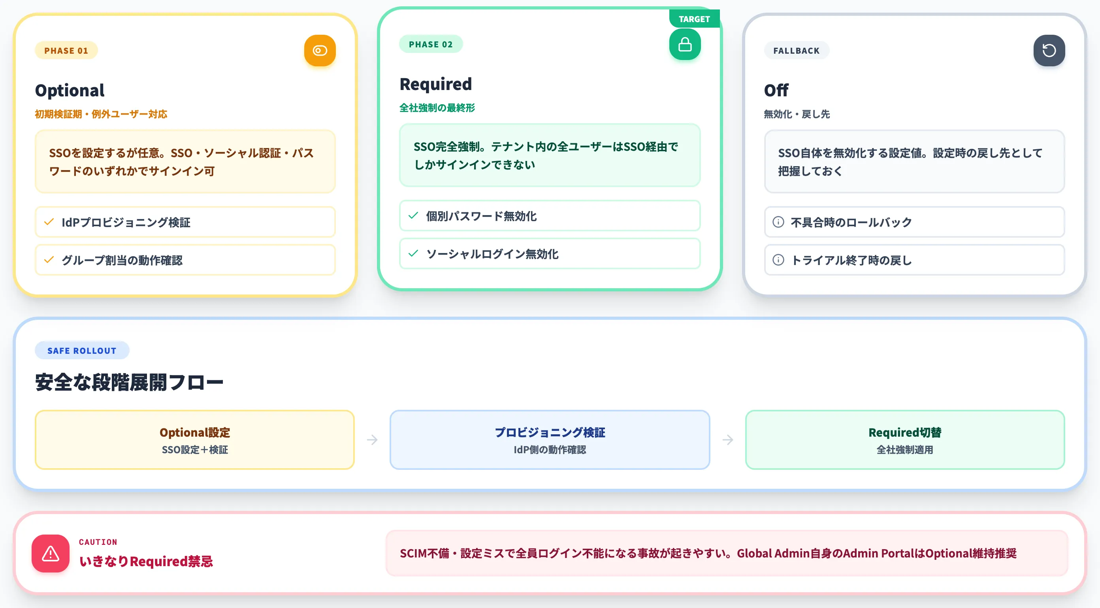Click checkmark beside 個別パスワード無効化

413,216
